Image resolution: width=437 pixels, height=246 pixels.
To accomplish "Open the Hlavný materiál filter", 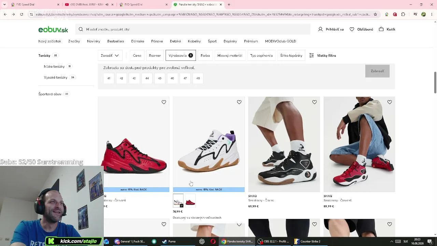I will coord(230,55).
